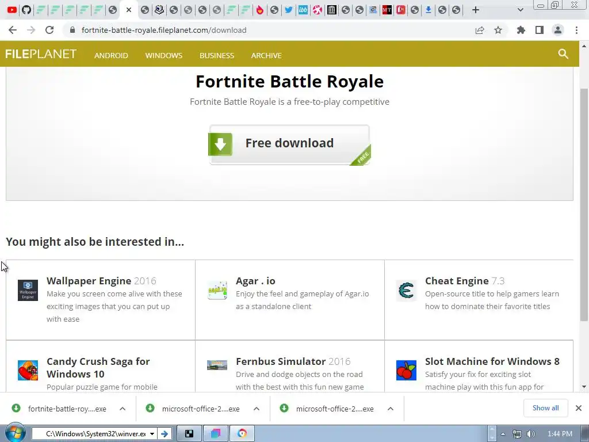The height and width of the screenshot is (442, 589).
Task: Open Candy Crush Saga for Windows 10
Action: [x=98, y=368]
